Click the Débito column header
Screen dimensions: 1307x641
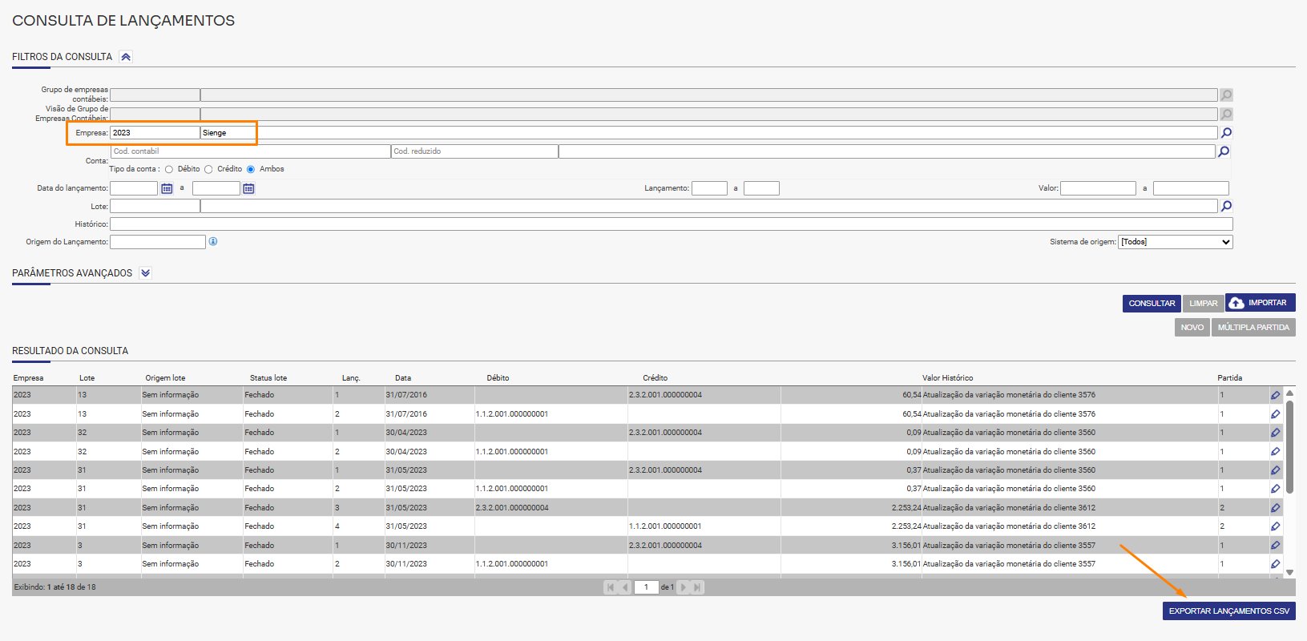point(498,378)
